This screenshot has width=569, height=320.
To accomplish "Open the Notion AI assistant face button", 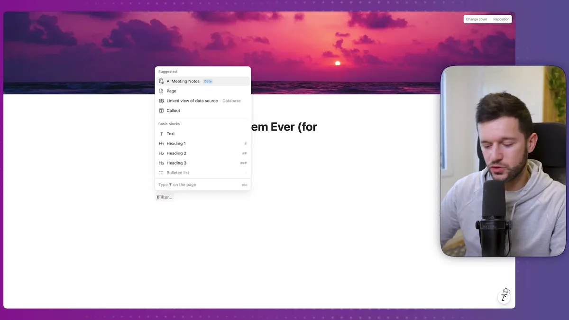I will pyautogui.click(x=505, y=296).
